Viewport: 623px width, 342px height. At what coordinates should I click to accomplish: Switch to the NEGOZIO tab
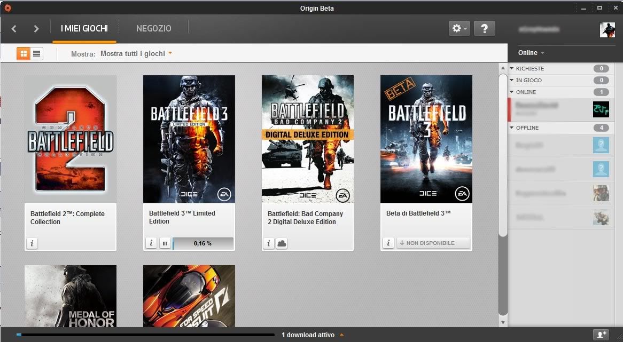pyautogui.click(x=153, y=28)
